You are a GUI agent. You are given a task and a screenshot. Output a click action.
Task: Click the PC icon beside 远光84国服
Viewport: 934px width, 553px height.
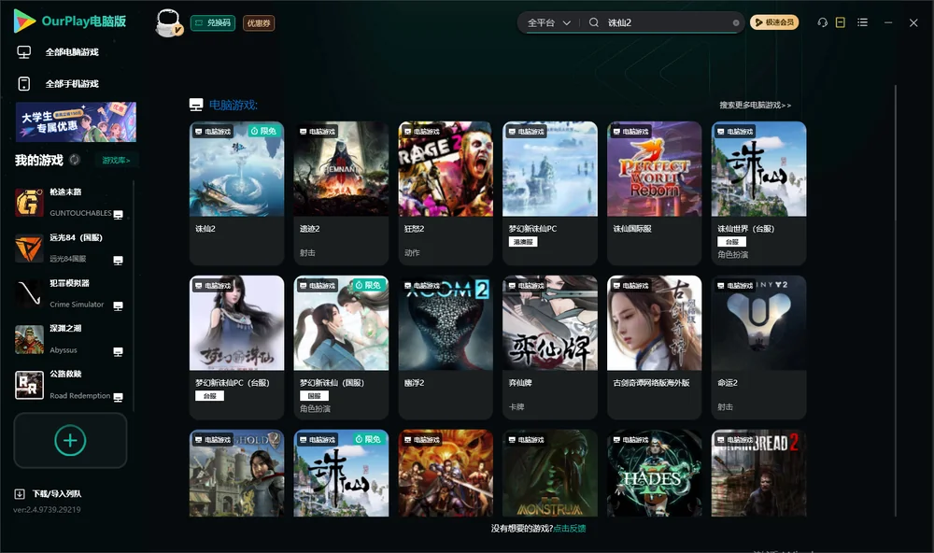118,261
